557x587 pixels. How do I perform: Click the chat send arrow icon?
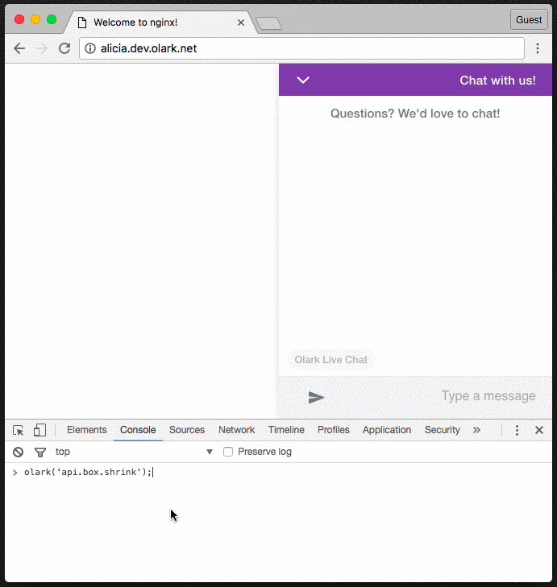click(317, 397)
